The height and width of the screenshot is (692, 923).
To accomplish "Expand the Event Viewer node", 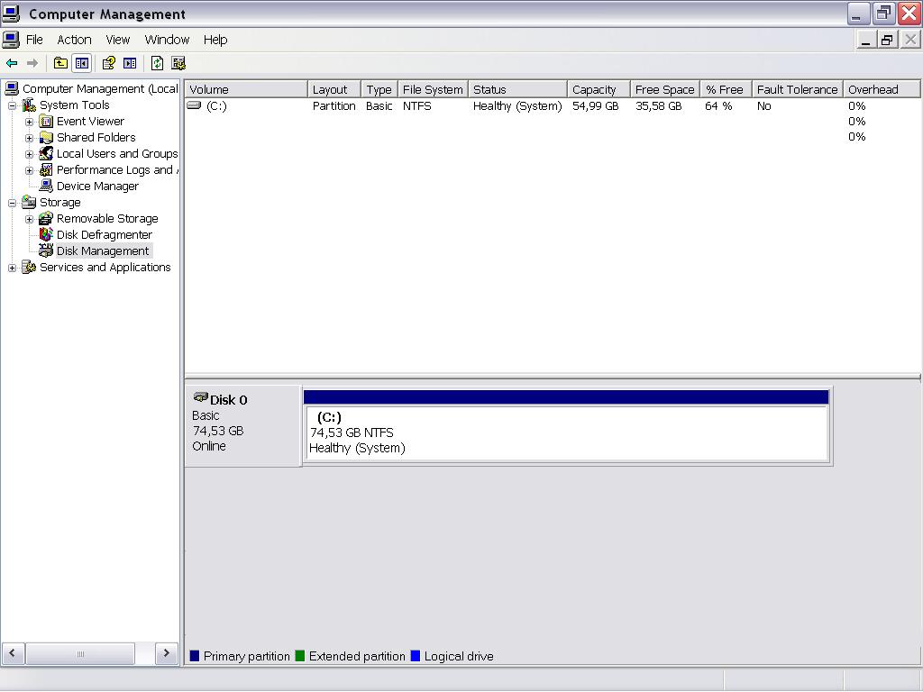I will pyautogui.click(x=29, y=122).
